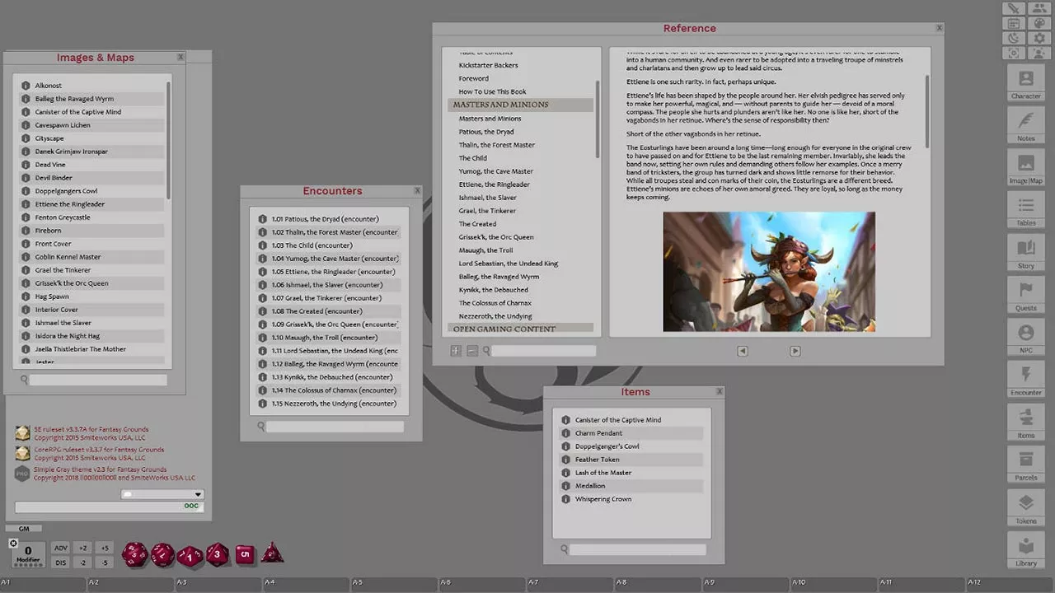Toggle the -5 modifier button
This screenshot has width=1055, height=593.
tap(105, 563)
